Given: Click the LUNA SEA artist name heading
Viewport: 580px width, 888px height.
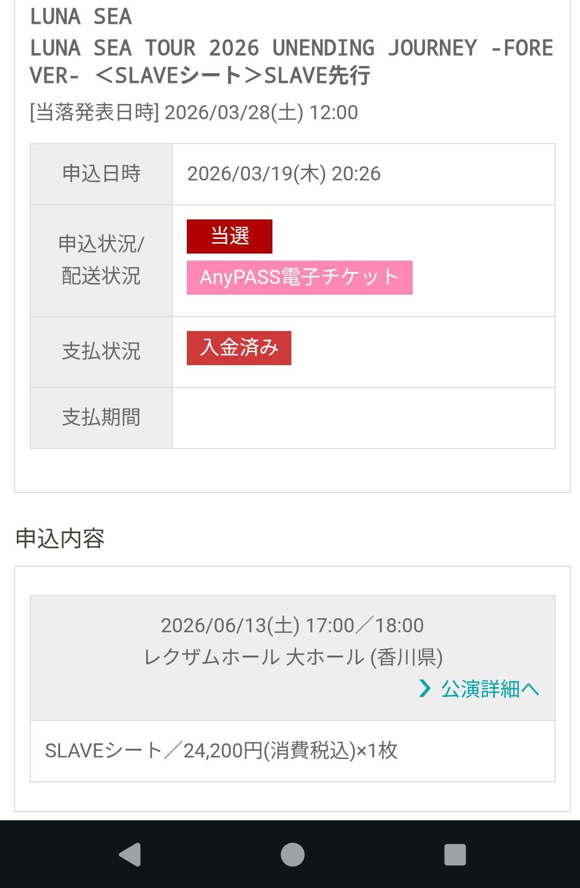Looking at the screenshot, I should click(x=81, y=17).
